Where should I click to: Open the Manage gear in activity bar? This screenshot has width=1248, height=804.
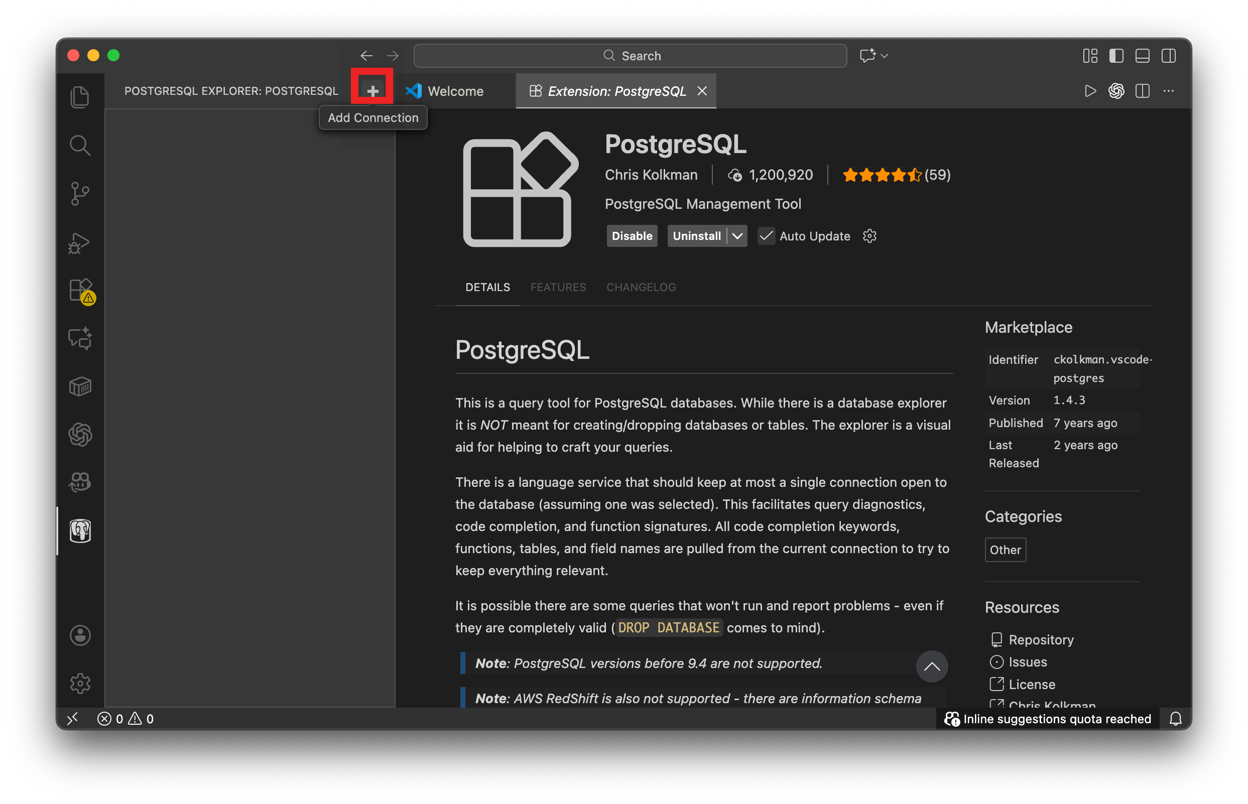[x=80, y=683]
